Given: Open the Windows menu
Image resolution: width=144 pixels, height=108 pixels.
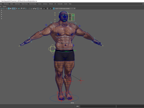Looking at the screenshot, I should (x=6, y=4).
